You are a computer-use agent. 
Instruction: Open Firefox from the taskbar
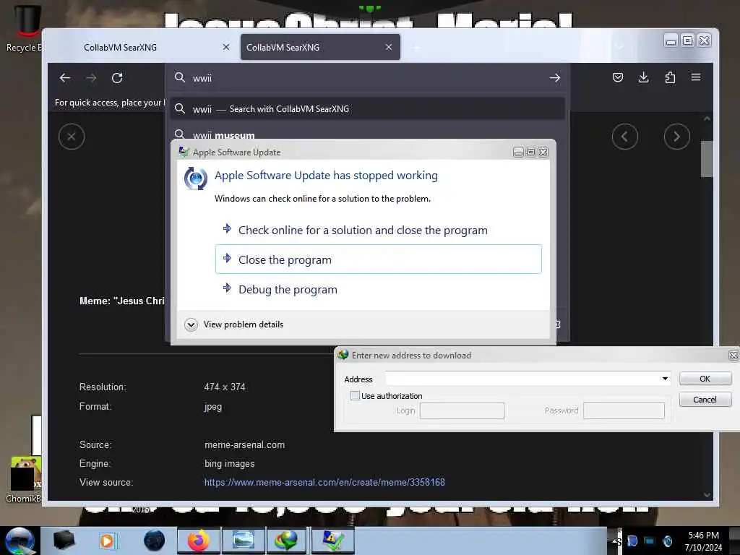pos(199,541)
